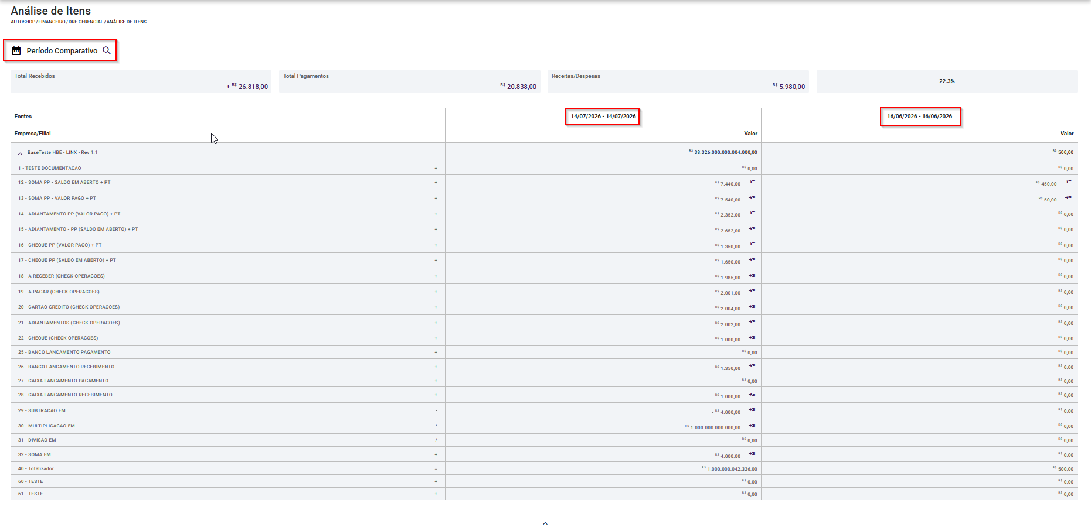Image resolution: width=1091 pixels, height=527 pixels.
Task: Open details icon for row 28 CAIXA RECEBIMENTO
Action: [x=752, y=395]
